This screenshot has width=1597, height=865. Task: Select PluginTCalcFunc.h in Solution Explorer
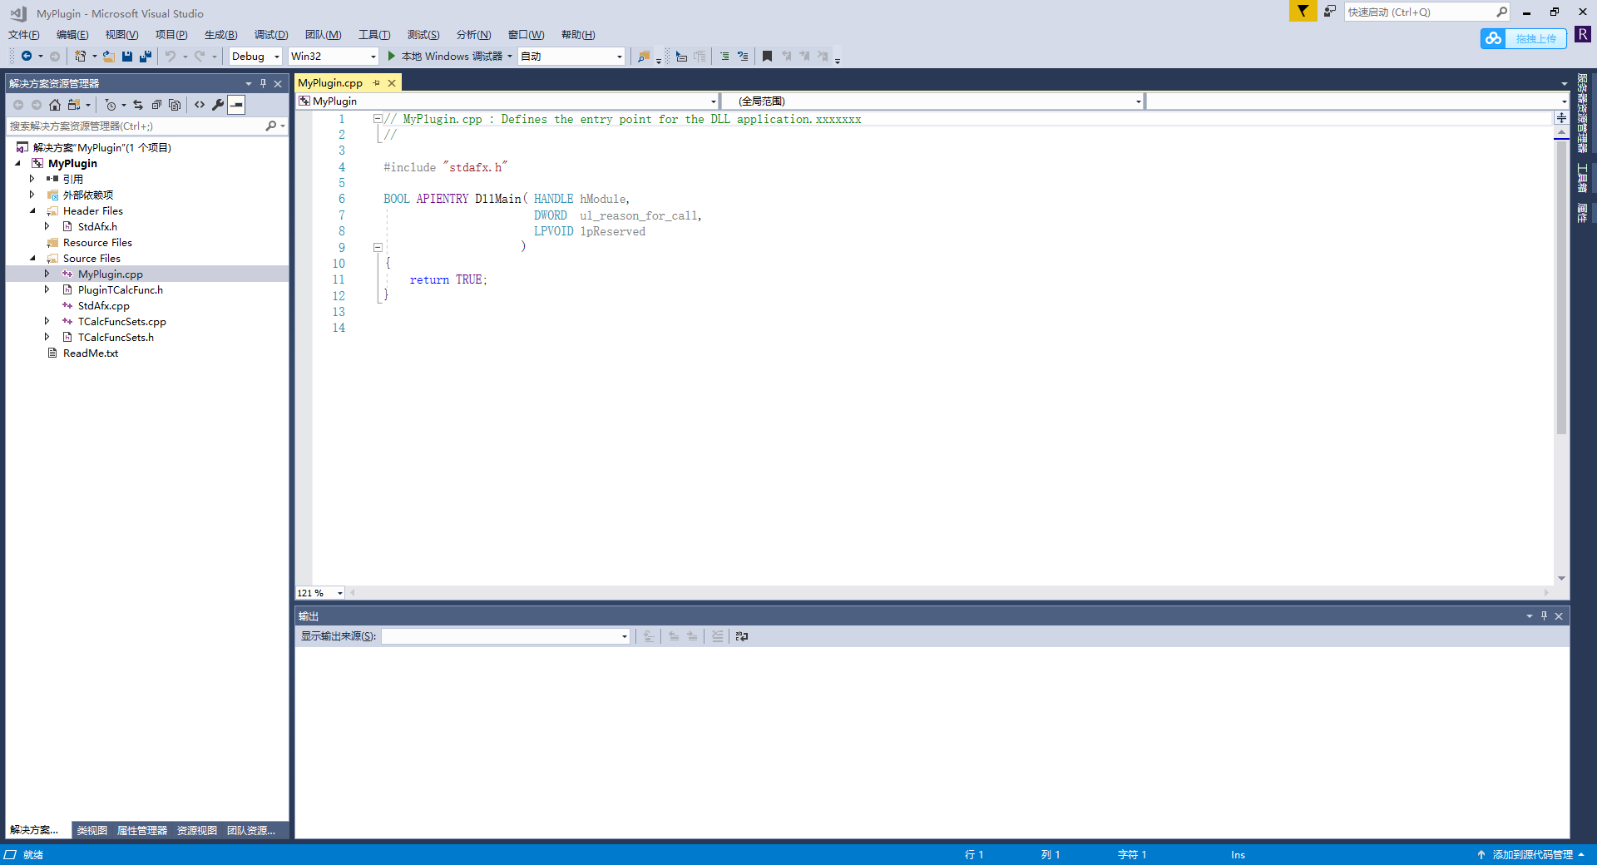point(121,290)
